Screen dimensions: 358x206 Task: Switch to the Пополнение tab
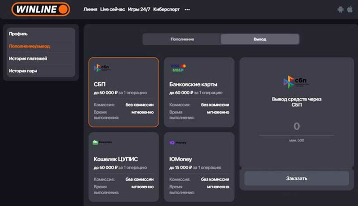182,39
